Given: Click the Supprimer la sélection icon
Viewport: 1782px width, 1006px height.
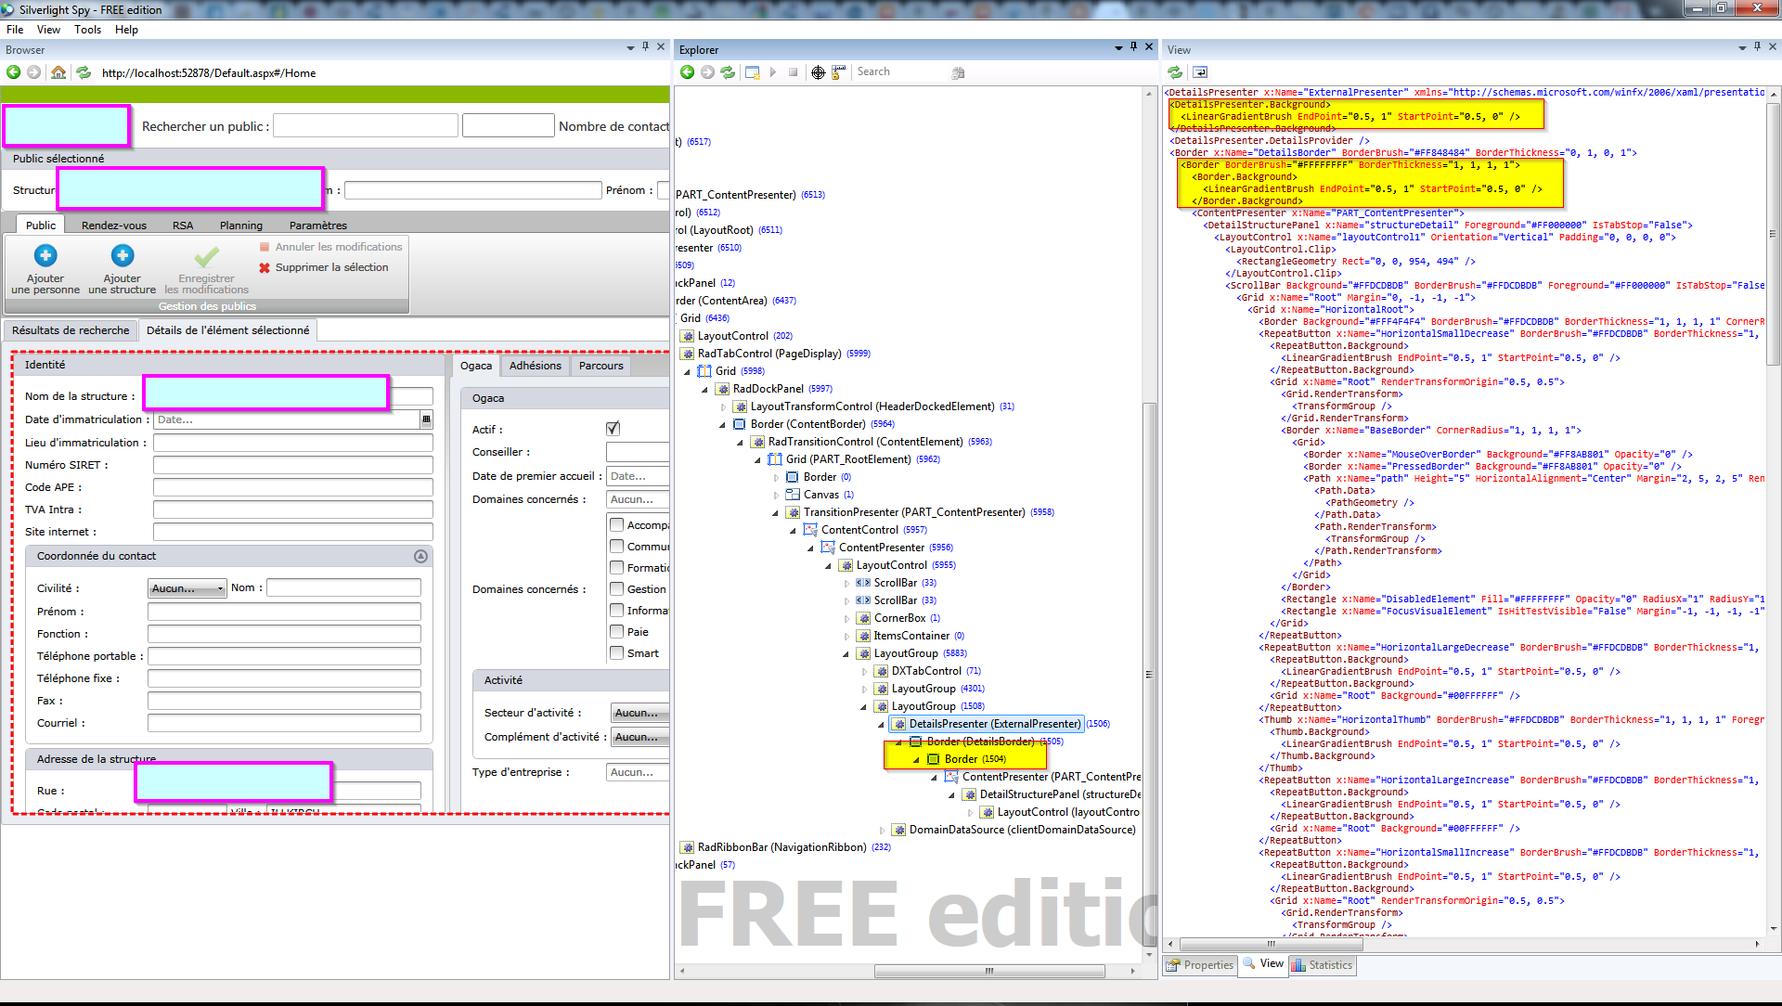Looking at the screenshot, I should coord(265,267).
